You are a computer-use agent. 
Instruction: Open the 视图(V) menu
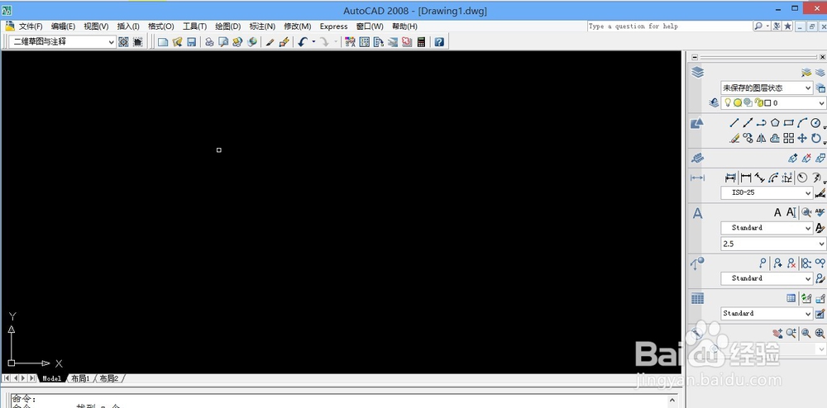(96, 26)
